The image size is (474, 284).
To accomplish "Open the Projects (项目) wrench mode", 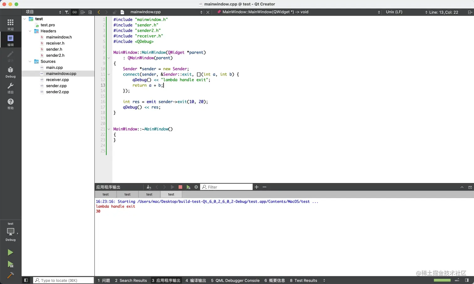I will (10, 88).
